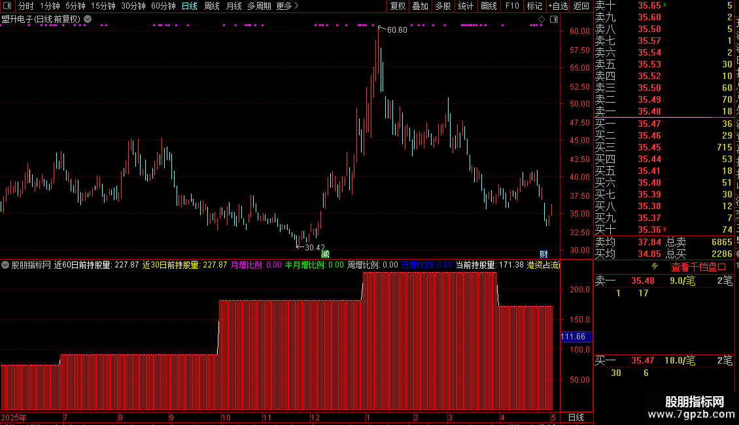739x425 pixels.
Task: Click the diamond marker icon above chart
Action: tap(541, 20)
